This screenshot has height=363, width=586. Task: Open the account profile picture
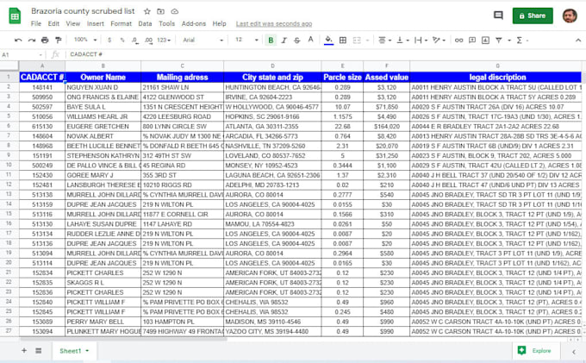point(570,16)
